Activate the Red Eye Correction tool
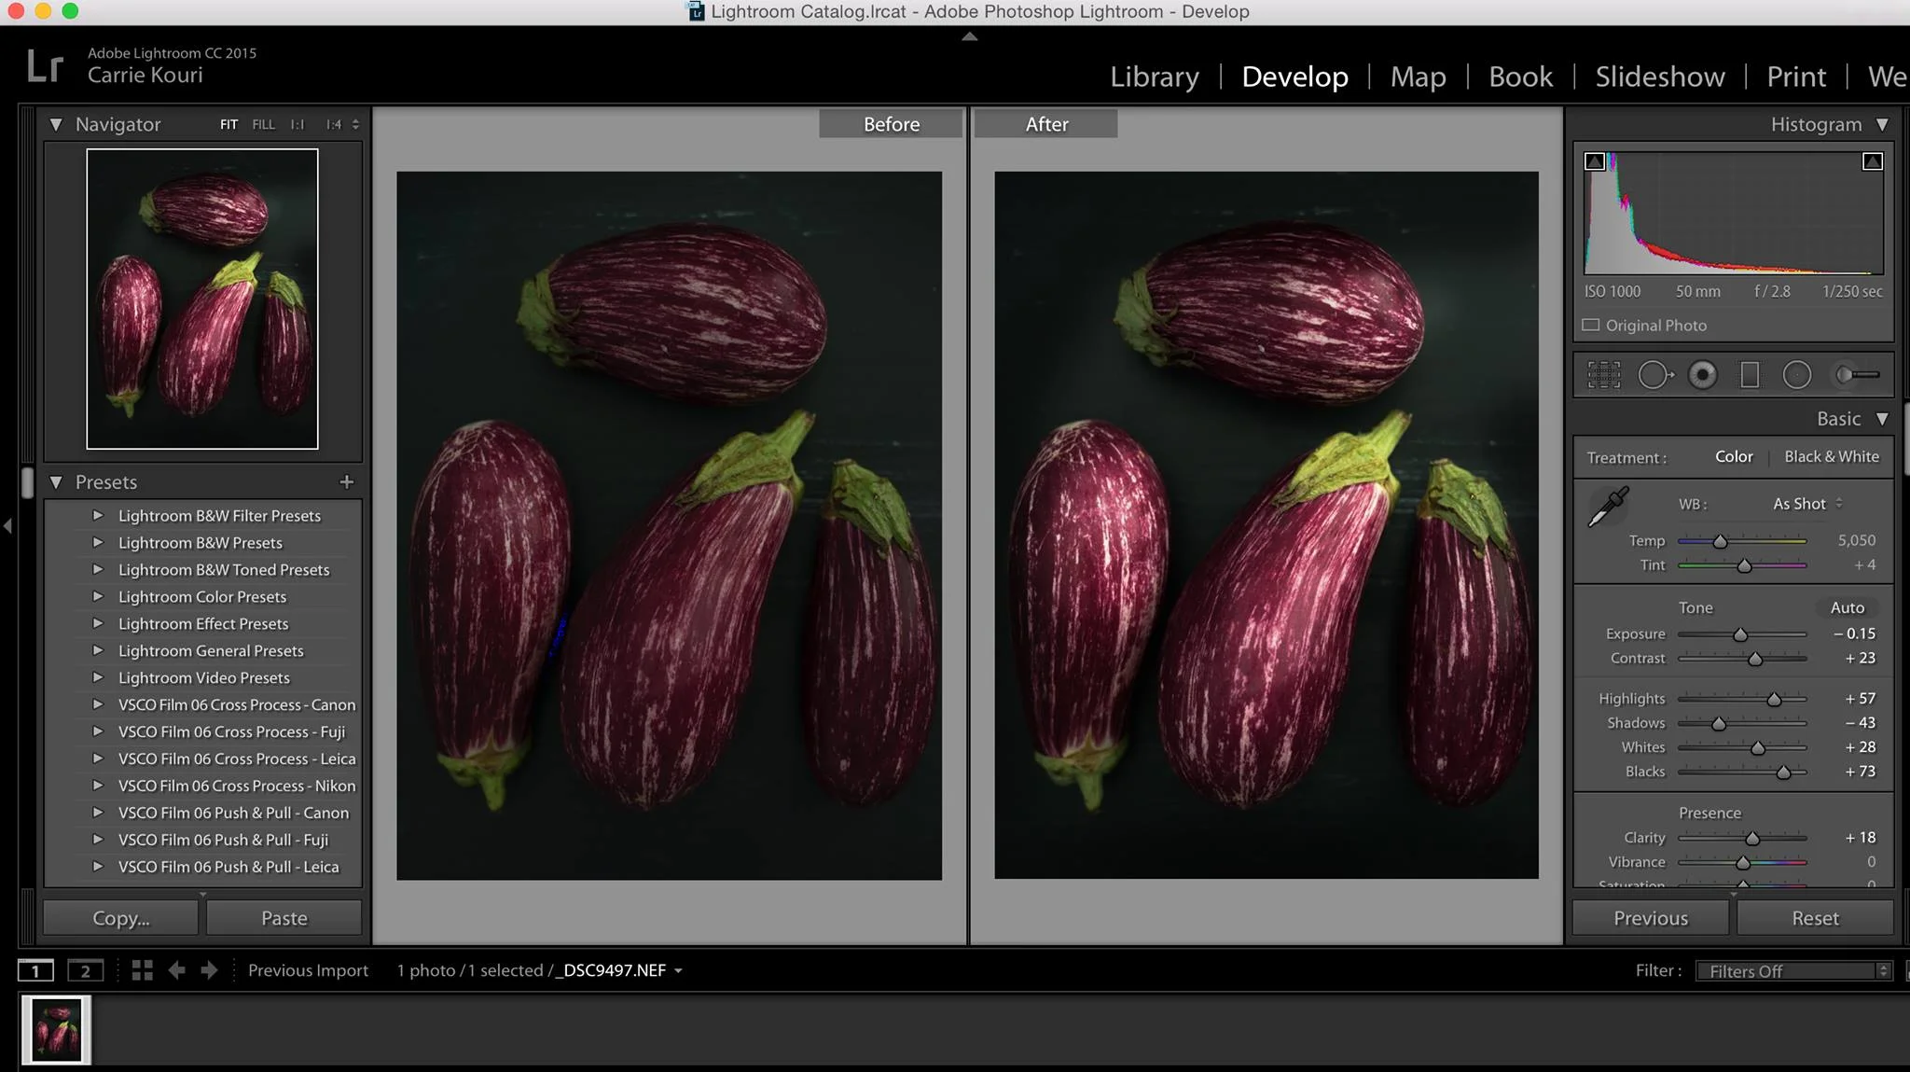Image resolution: width=1910 pixels, height=1072 pixels. point(1702,375)
